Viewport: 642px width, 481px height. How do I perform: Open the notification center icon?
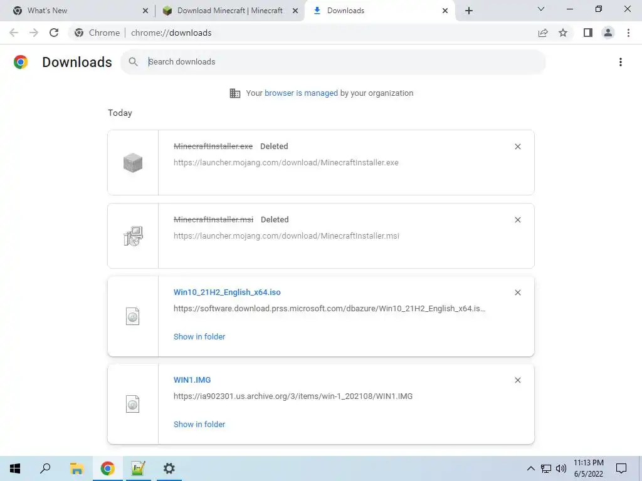click(621, 468)
